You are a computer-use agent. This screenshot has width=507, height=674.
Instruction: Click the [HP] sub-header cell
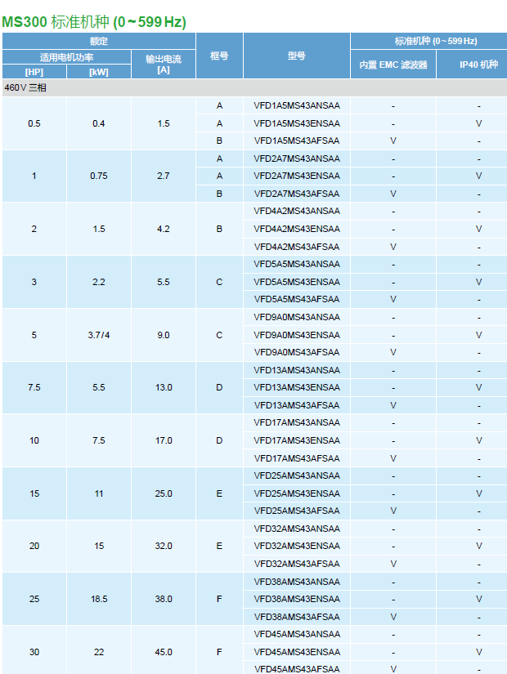34,72
